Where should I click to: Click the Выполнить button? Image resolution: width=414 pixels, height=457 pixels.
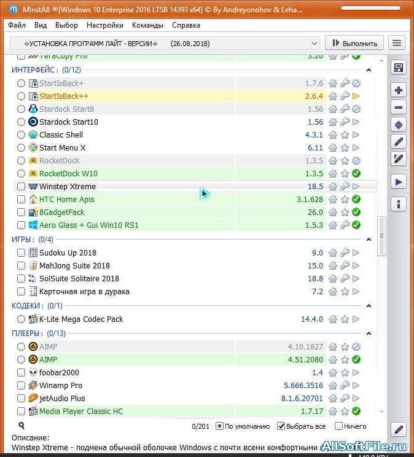354,43
